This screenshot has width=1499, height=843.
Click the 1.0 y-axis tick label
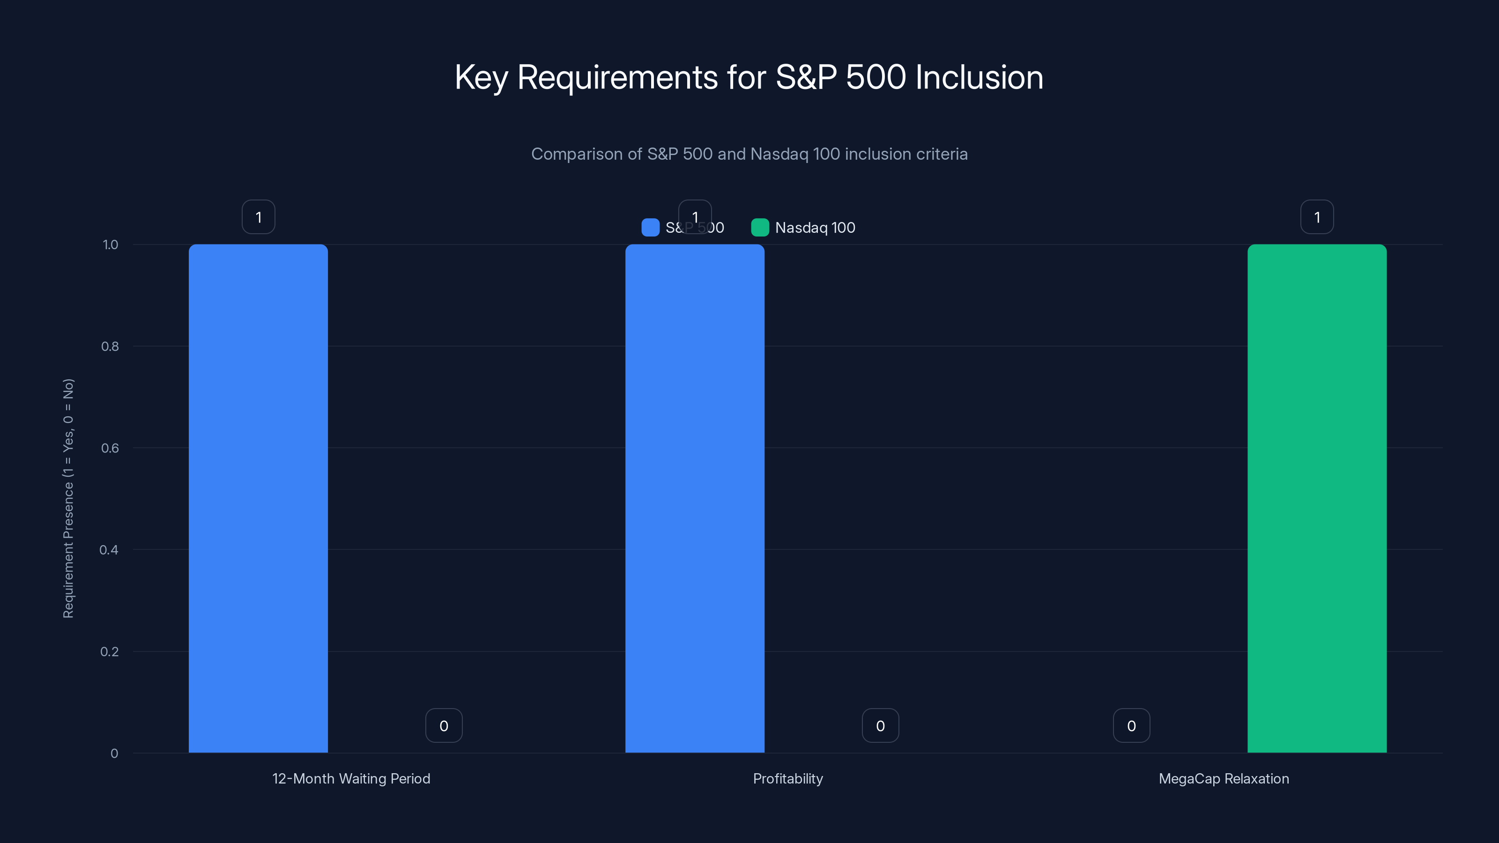coord(110,244)
